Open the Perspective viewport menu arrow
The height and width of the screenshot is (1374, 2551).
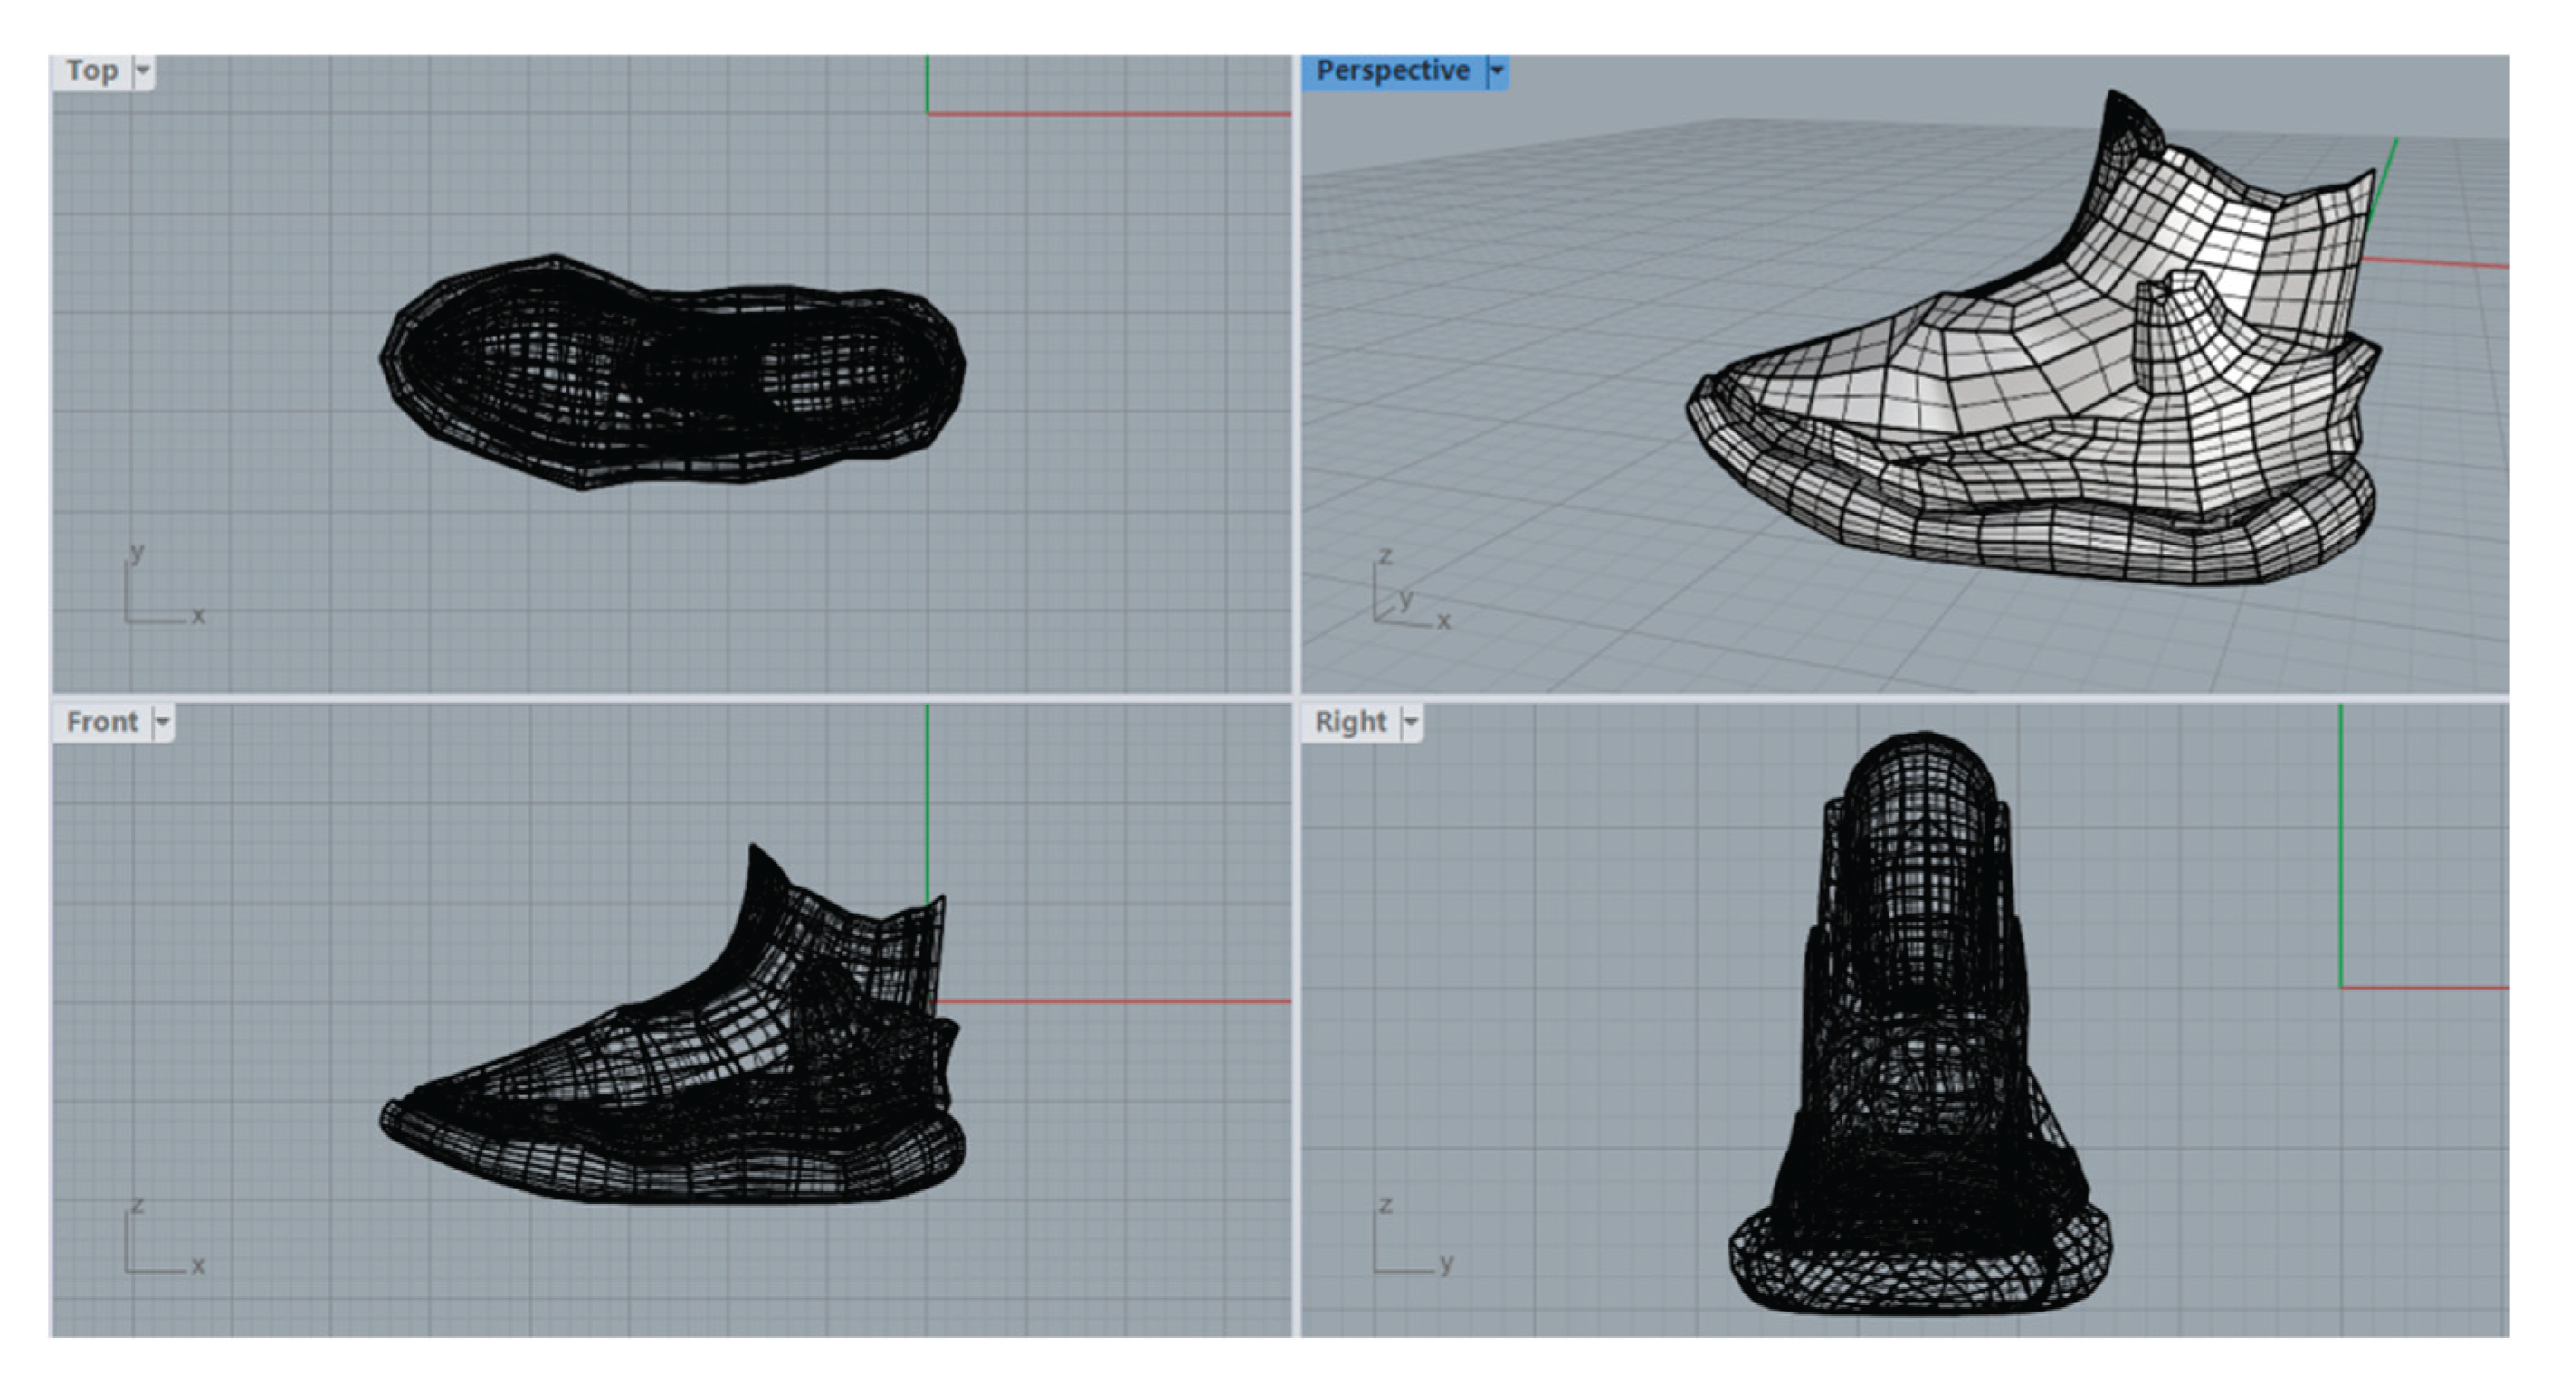tap(1498, 71)
